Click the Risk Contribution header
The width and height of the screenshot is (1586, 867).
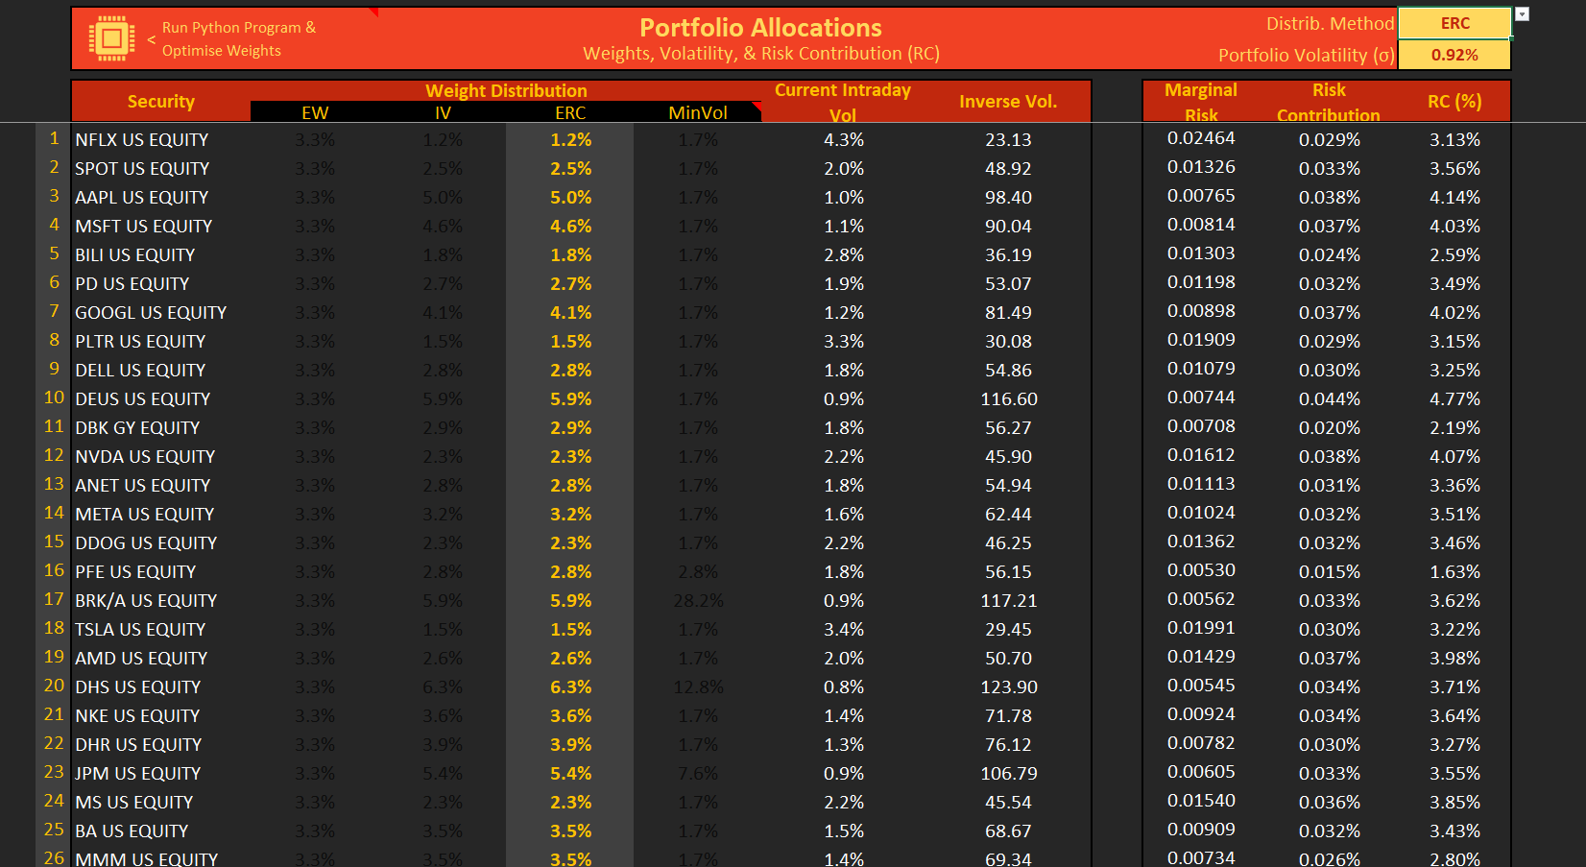(x=1329, y=101)
